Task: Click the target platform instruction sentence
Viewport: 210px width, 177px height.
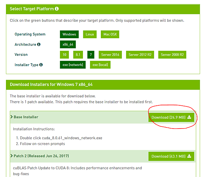Action: tap(97, 20)
